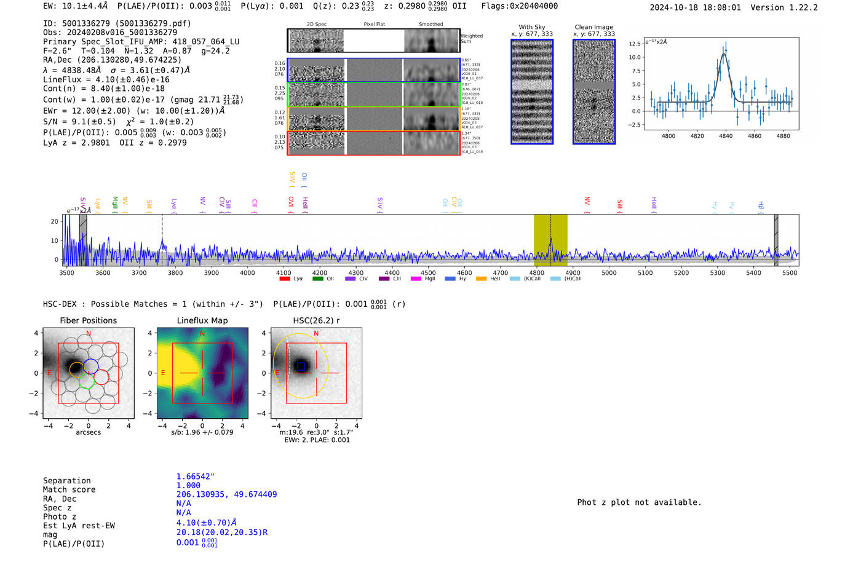Click the OII green legend swatch
Image resolution: width=861 pixels, height=586 pixels.
317,279
